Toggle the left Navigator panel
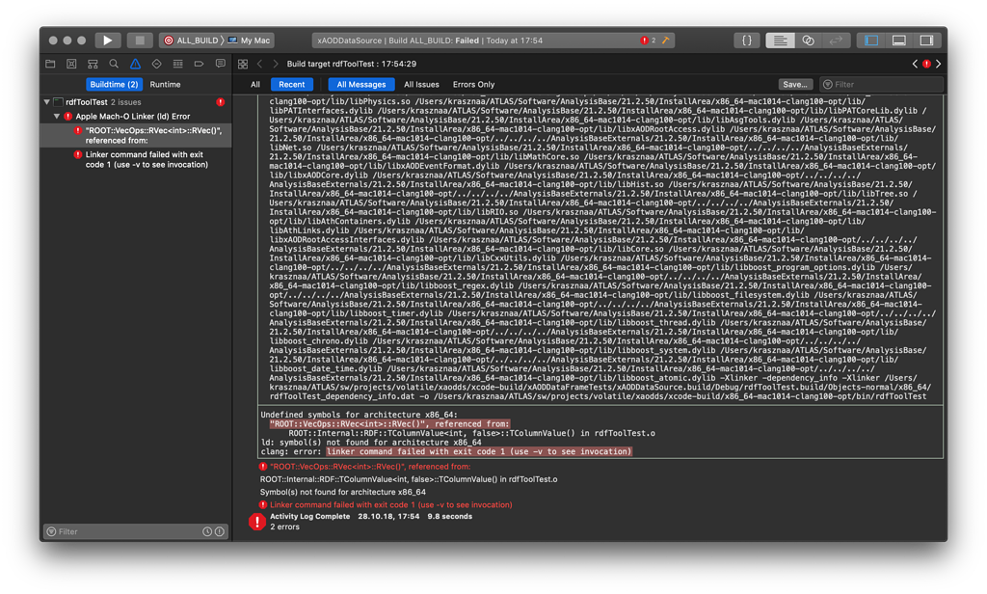The height and width of the screenshot is (594, 987). [871, 40]
